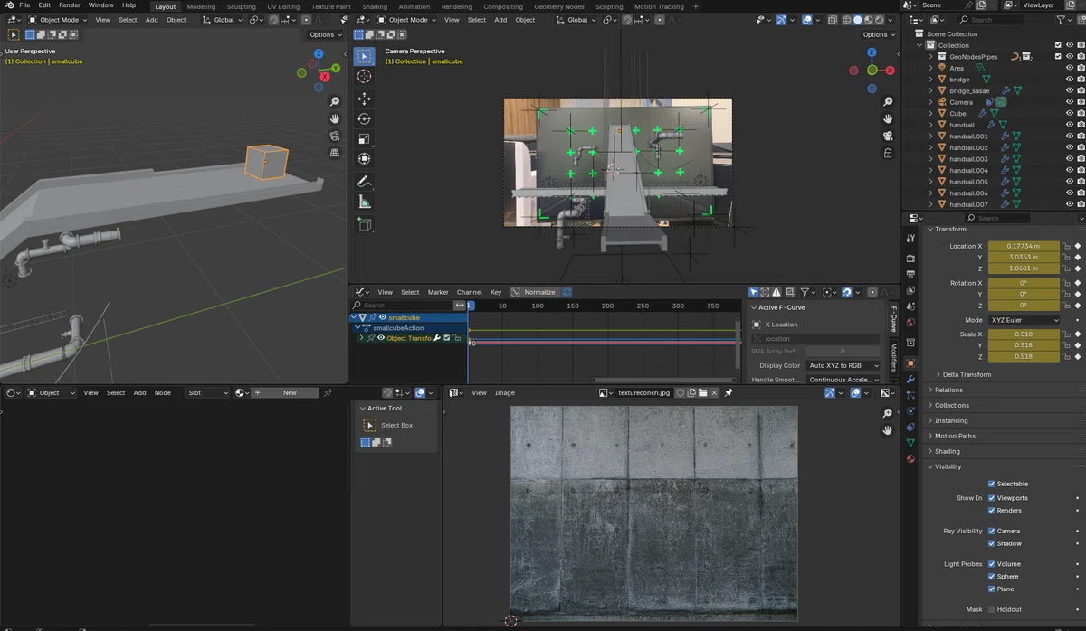Image resolution: width=1086 pixels, height=631 pixels.
Task: Click the pin icon next to textureconcri.jpg
Action: pyautogui.click(x=729, y=393)
